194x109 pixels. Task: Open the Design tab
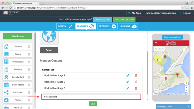tap(65, 26)
